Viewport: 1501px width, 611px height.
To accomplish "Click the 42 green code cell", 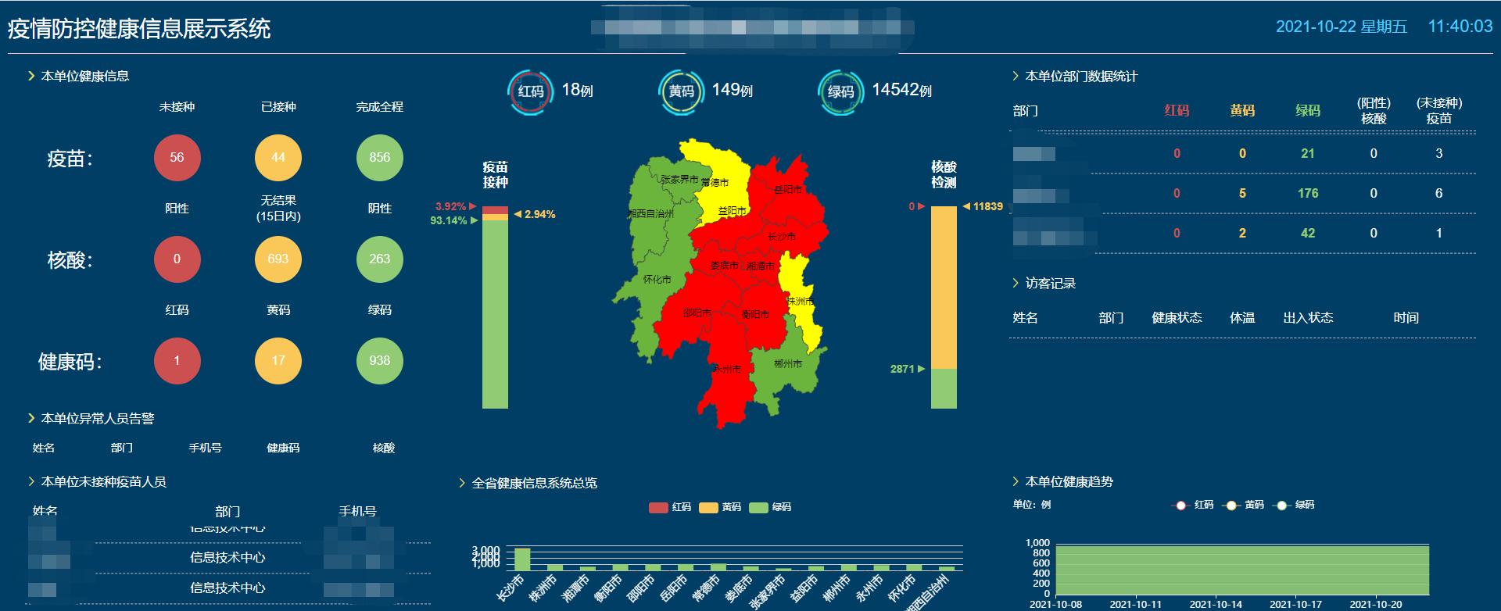I will click(x=1308, y=233).
